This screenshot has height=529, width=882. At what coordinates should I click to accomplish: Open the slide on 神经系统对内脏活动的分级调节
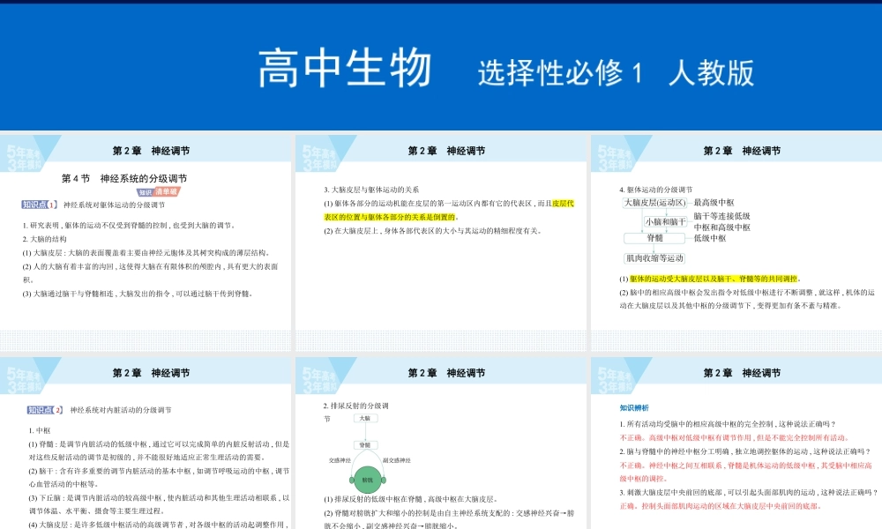tap(146, 443)
